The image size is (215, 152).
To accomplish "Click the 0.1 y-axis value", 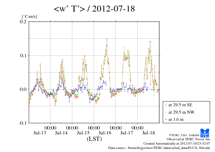I will [x=23, y=55].
